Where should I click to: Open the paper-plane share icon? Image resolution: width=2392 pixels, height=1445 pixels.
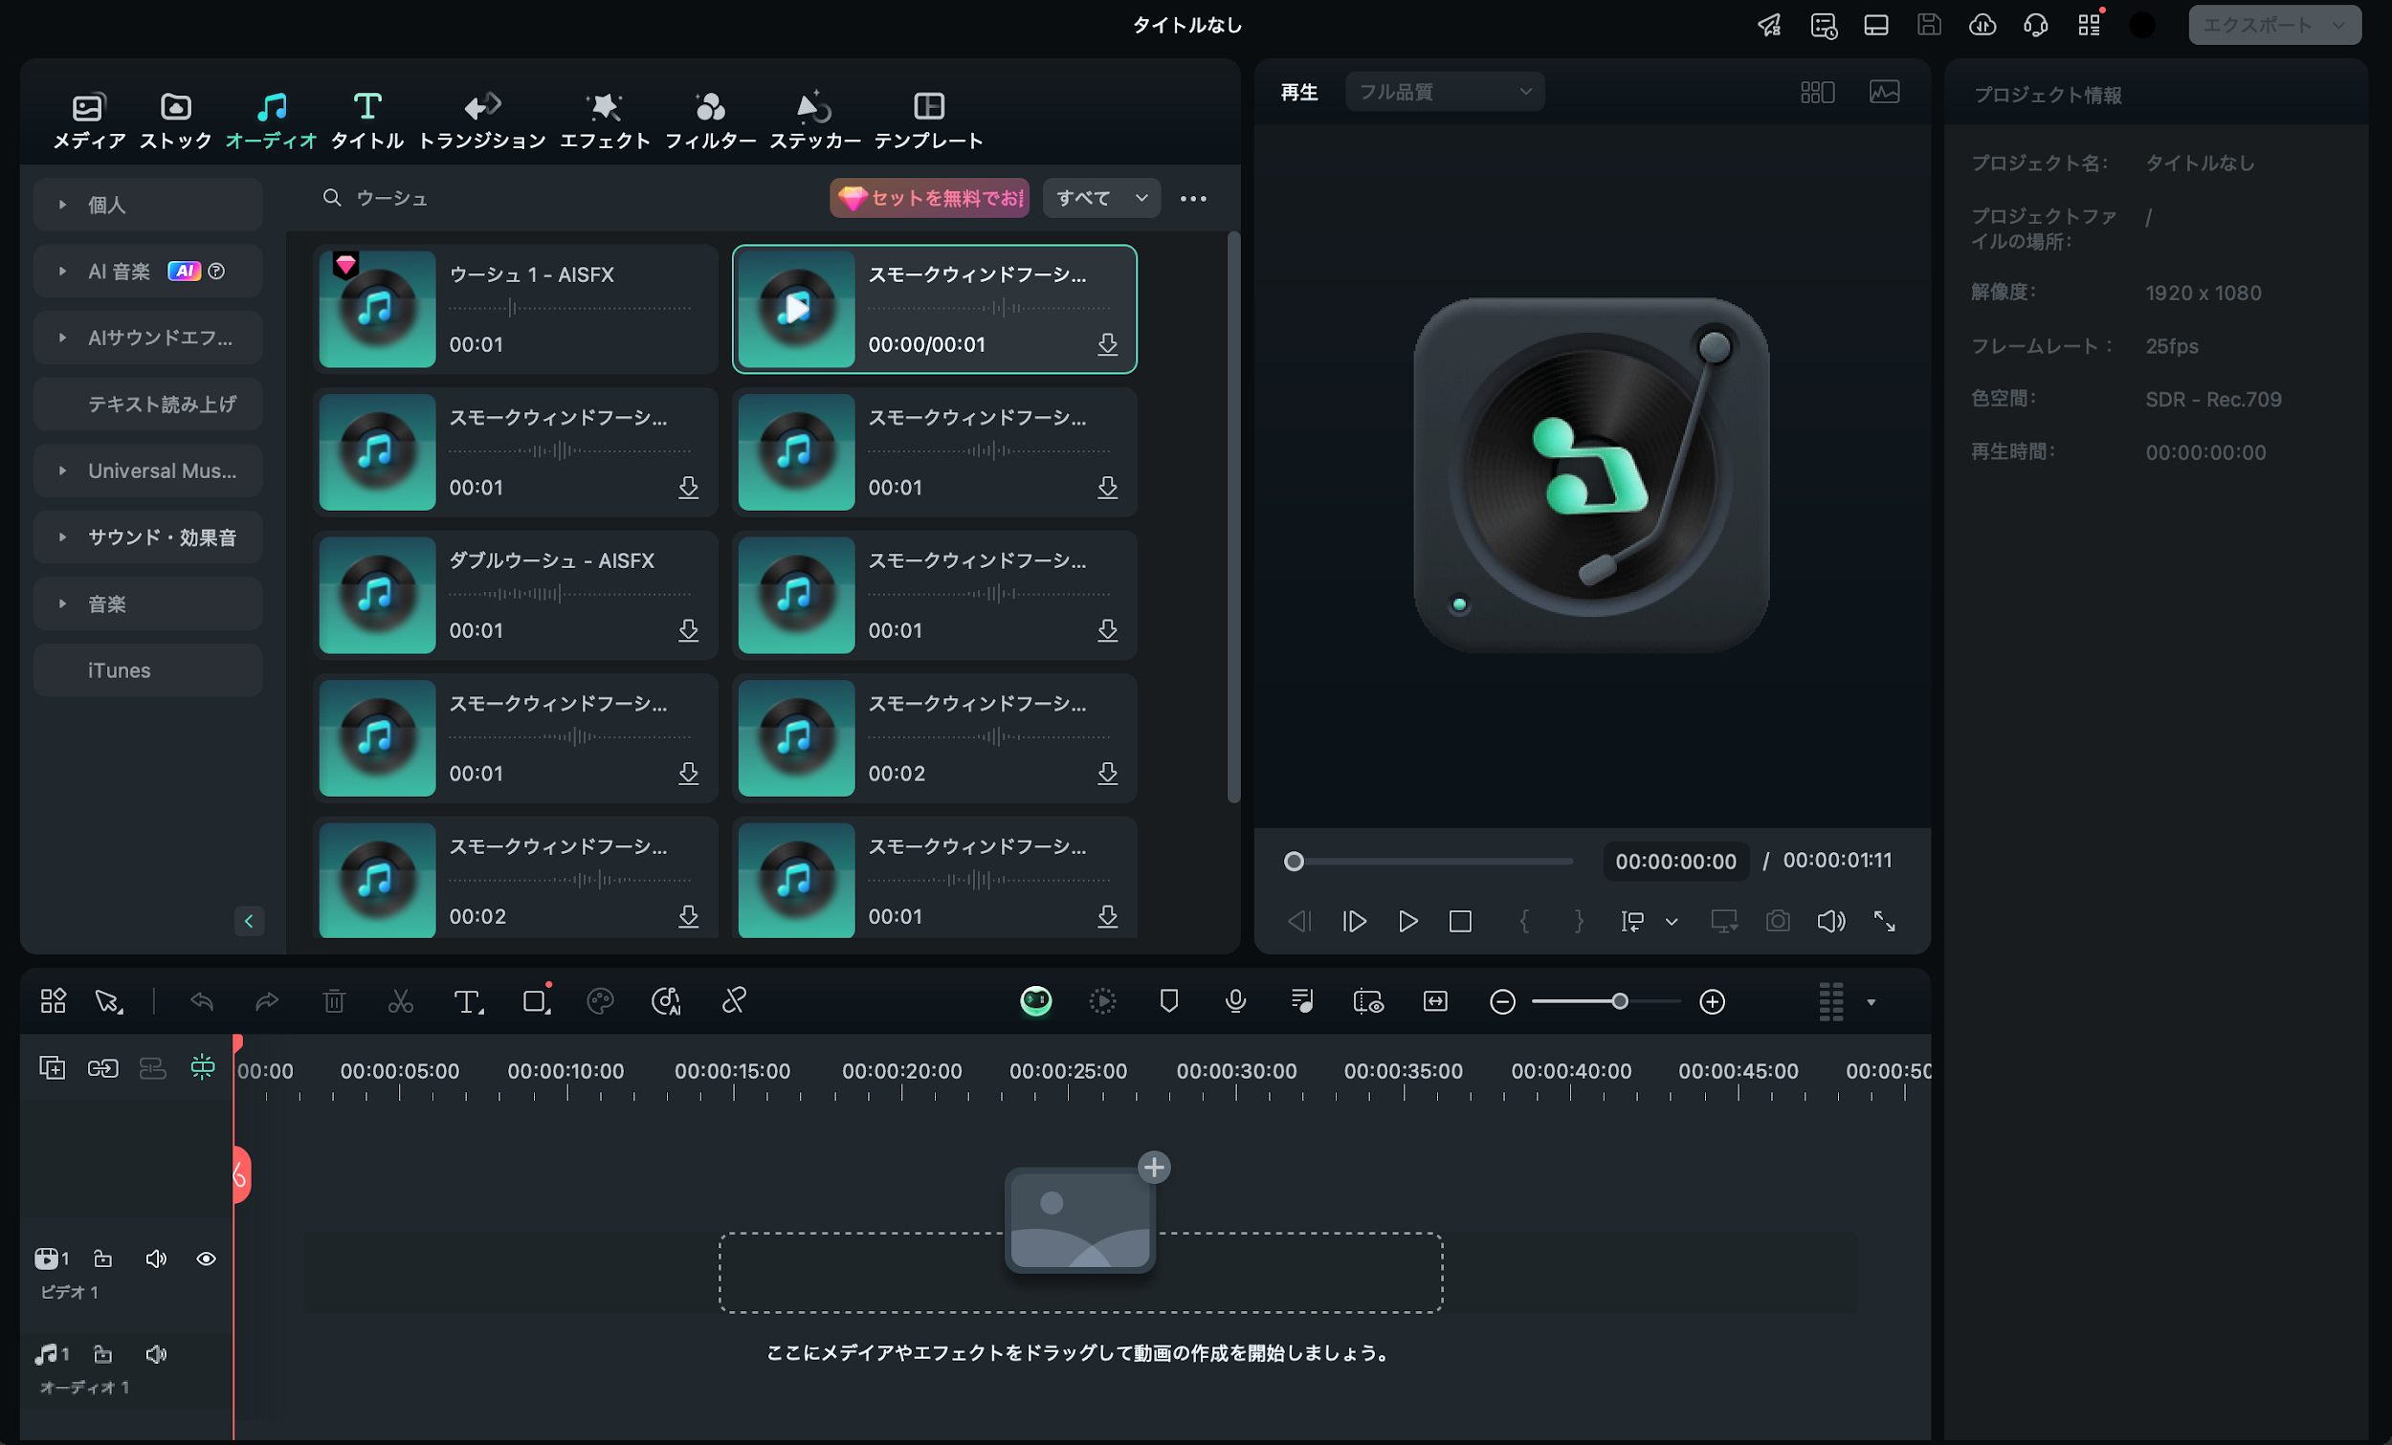coord(1770,25)
